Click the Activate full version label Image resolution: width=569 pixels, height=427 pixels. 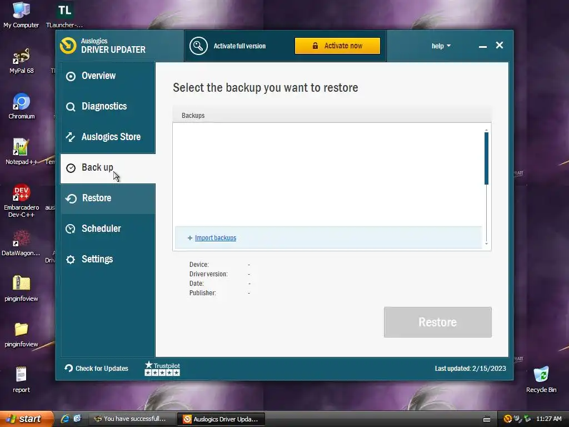pos(239,46)
